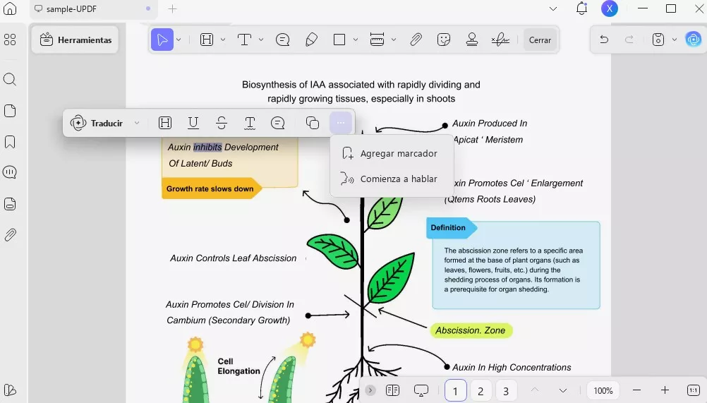Open a new tab with plus button
This screenshot has height=403, width=707.
tap(173, 8)
